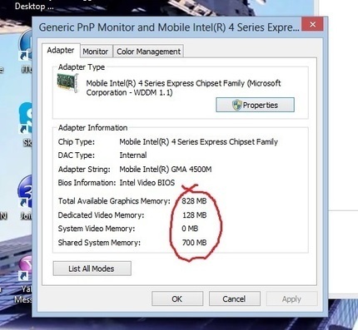The height and width of the screenshot is (330, 358).
Task: Click 128 MB dedicated video memory value
Action: 195,215
